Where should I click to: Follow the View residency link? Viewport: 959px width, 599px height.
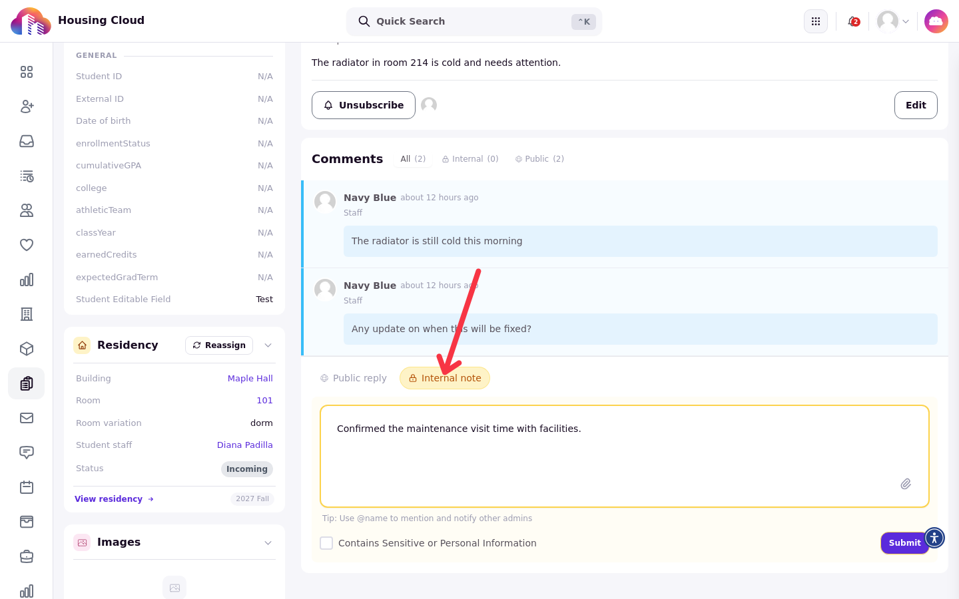[x=114, y=499]
